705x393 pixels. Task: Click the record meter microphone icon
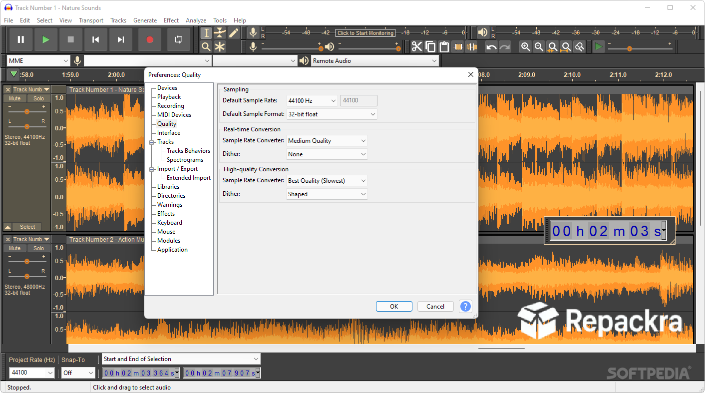[253, 33]
